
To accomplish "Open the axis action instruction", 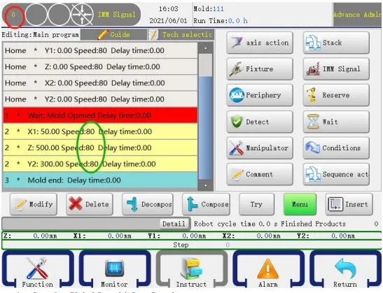I will (x=260, y=43).
